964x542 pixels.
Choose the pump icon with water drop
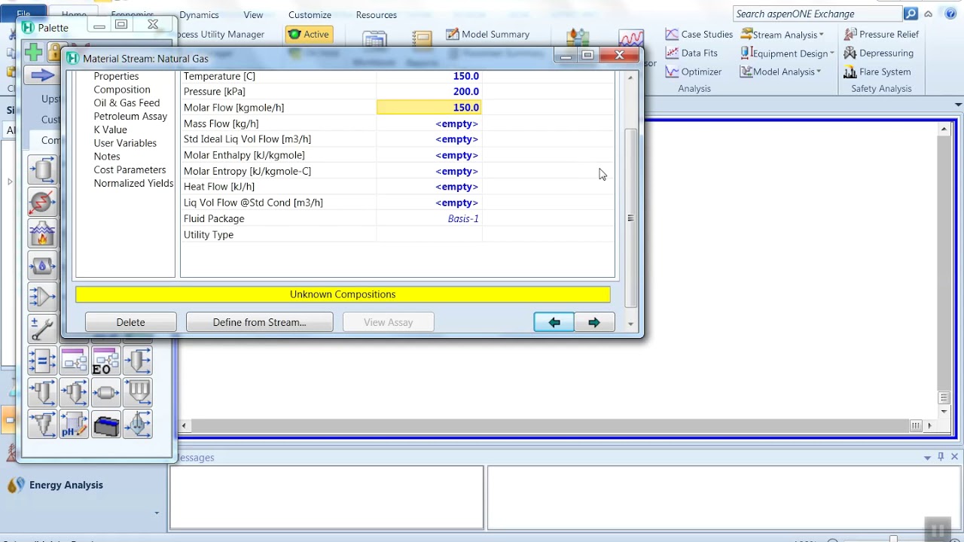[x=42, y=265]
